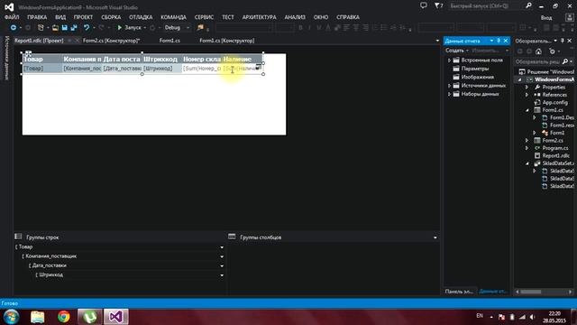The image size is (577, 325).
Task: Expand the Properties node in Solution Explorer
Action: tap(527, 87)
